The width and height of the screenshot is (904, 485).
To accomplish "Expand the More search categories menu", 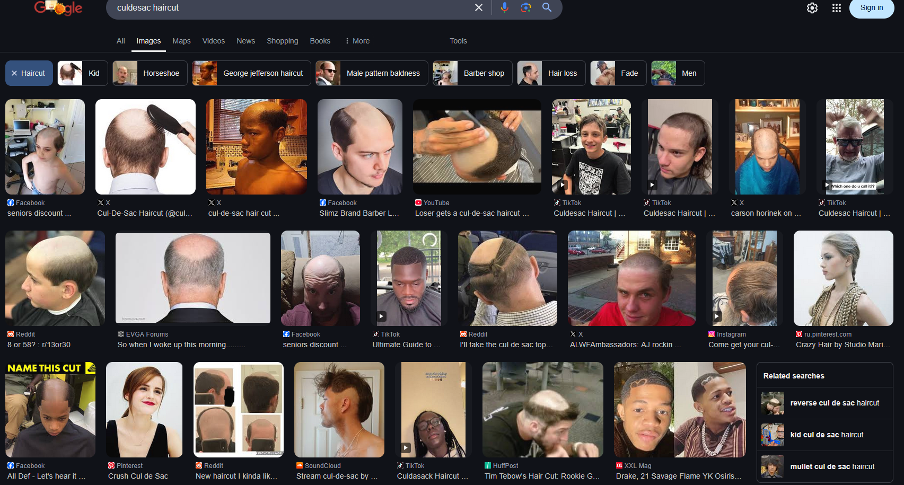I will click(x=357, y=41).
